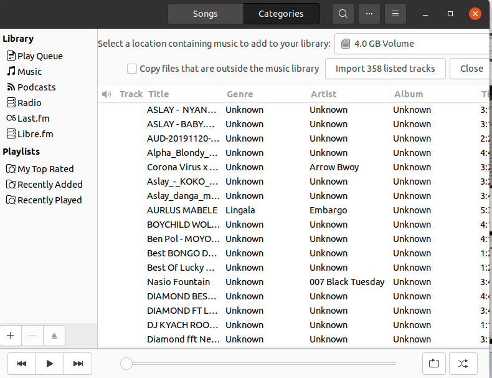Click the search magnifier icon in header

pyautogui.click(x=343, y=14)
